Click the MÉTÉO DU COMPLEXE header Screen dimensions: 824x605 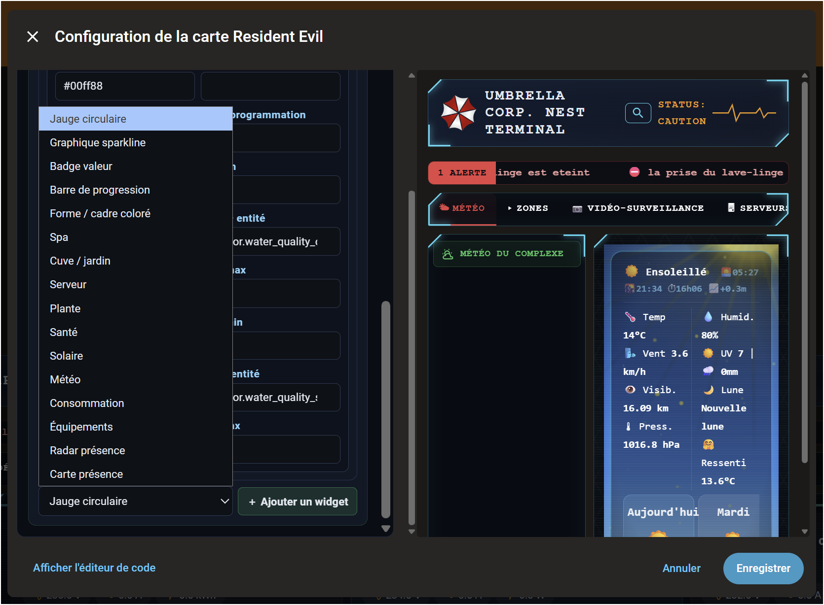pos(507,254)
